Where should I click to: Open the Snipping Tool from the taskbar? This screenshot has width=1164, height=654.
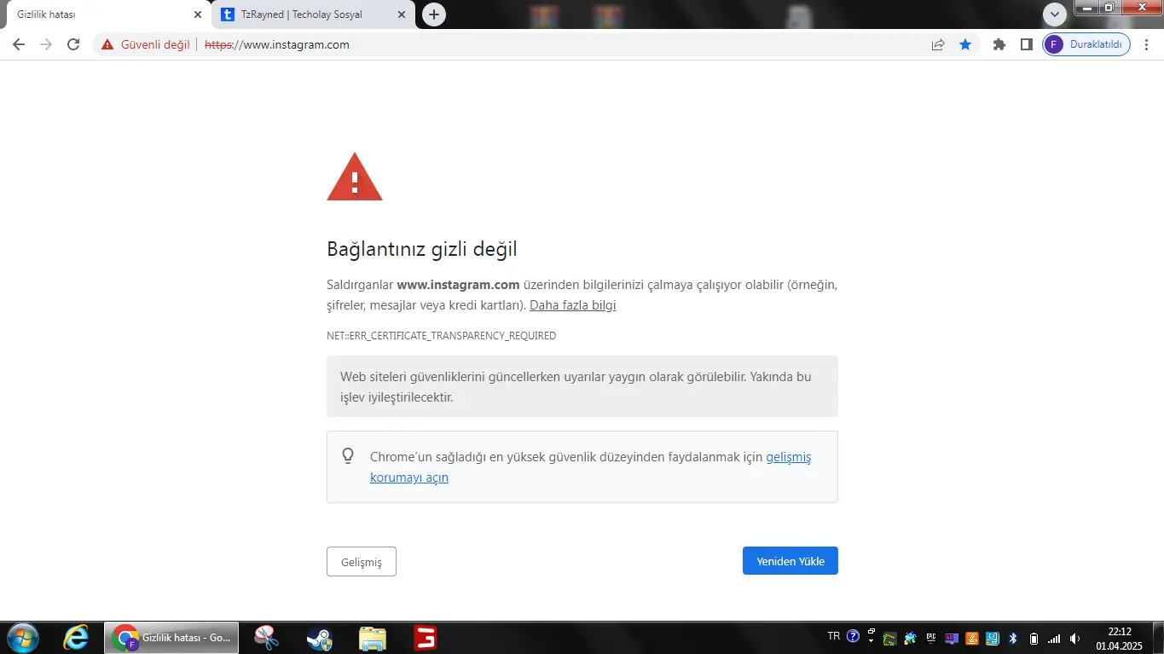coord(267,638)
